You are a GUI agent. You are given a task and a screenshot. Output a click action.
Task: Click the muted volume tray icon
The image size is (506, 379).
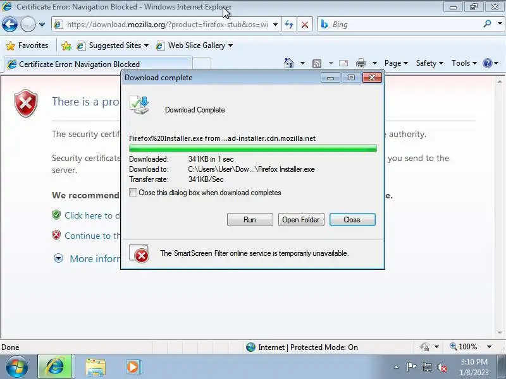point(442,367)
